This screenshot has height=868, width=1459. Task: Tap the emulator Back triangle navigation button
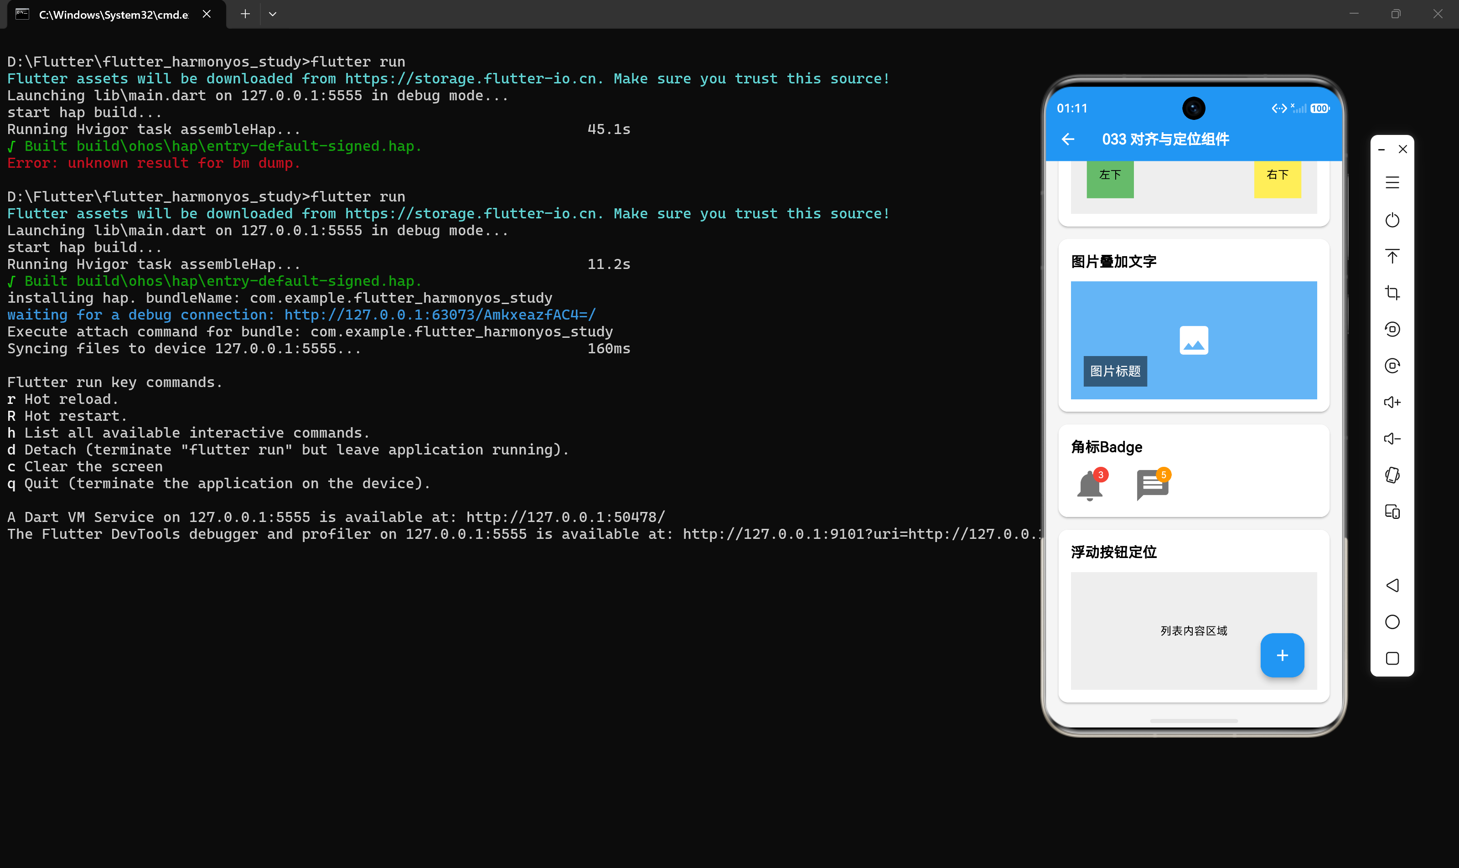(1392, 585)
